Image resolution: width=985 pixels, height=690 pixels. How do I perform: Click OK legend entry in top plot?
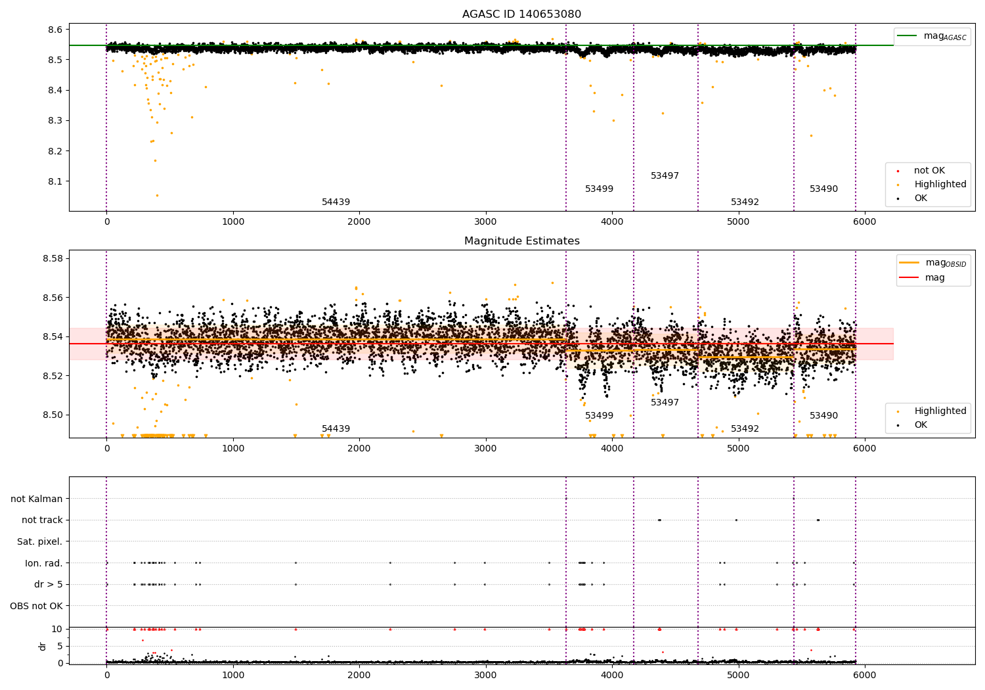click(921, 198)
